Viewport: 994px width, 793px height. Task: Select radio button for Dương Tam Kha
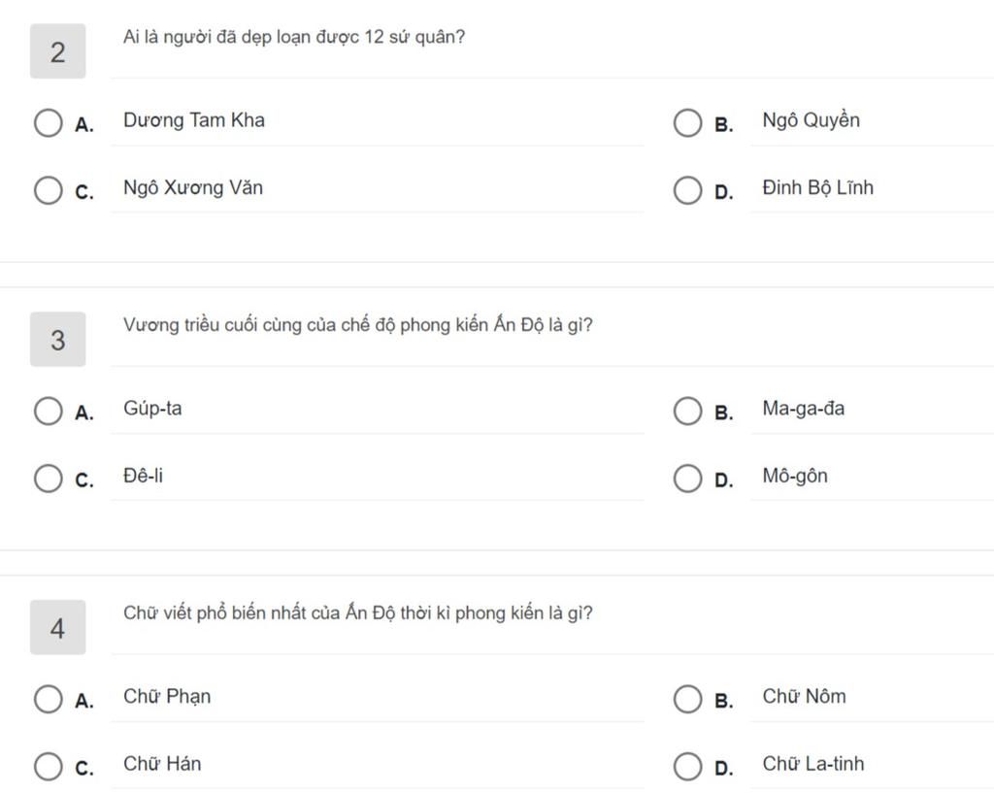[x=49, y=123]
